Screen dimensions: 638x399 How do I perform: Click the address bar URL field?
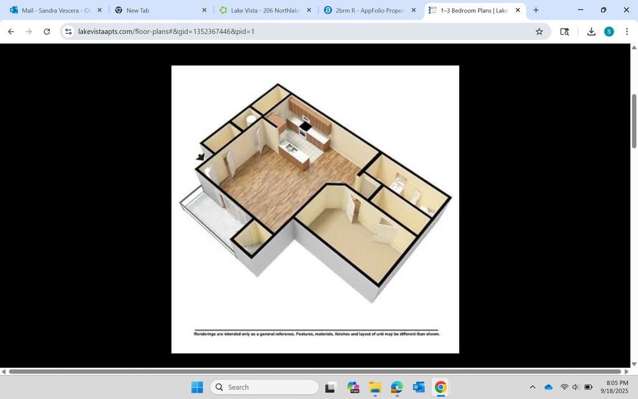point(299,32)
